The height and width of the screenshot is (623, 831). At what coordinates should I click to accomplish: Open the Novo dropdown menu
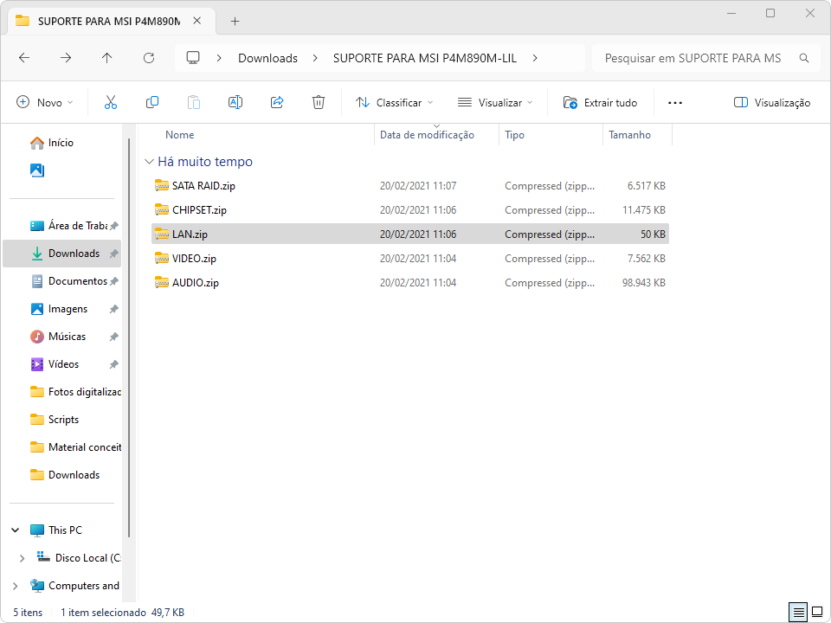44,102
